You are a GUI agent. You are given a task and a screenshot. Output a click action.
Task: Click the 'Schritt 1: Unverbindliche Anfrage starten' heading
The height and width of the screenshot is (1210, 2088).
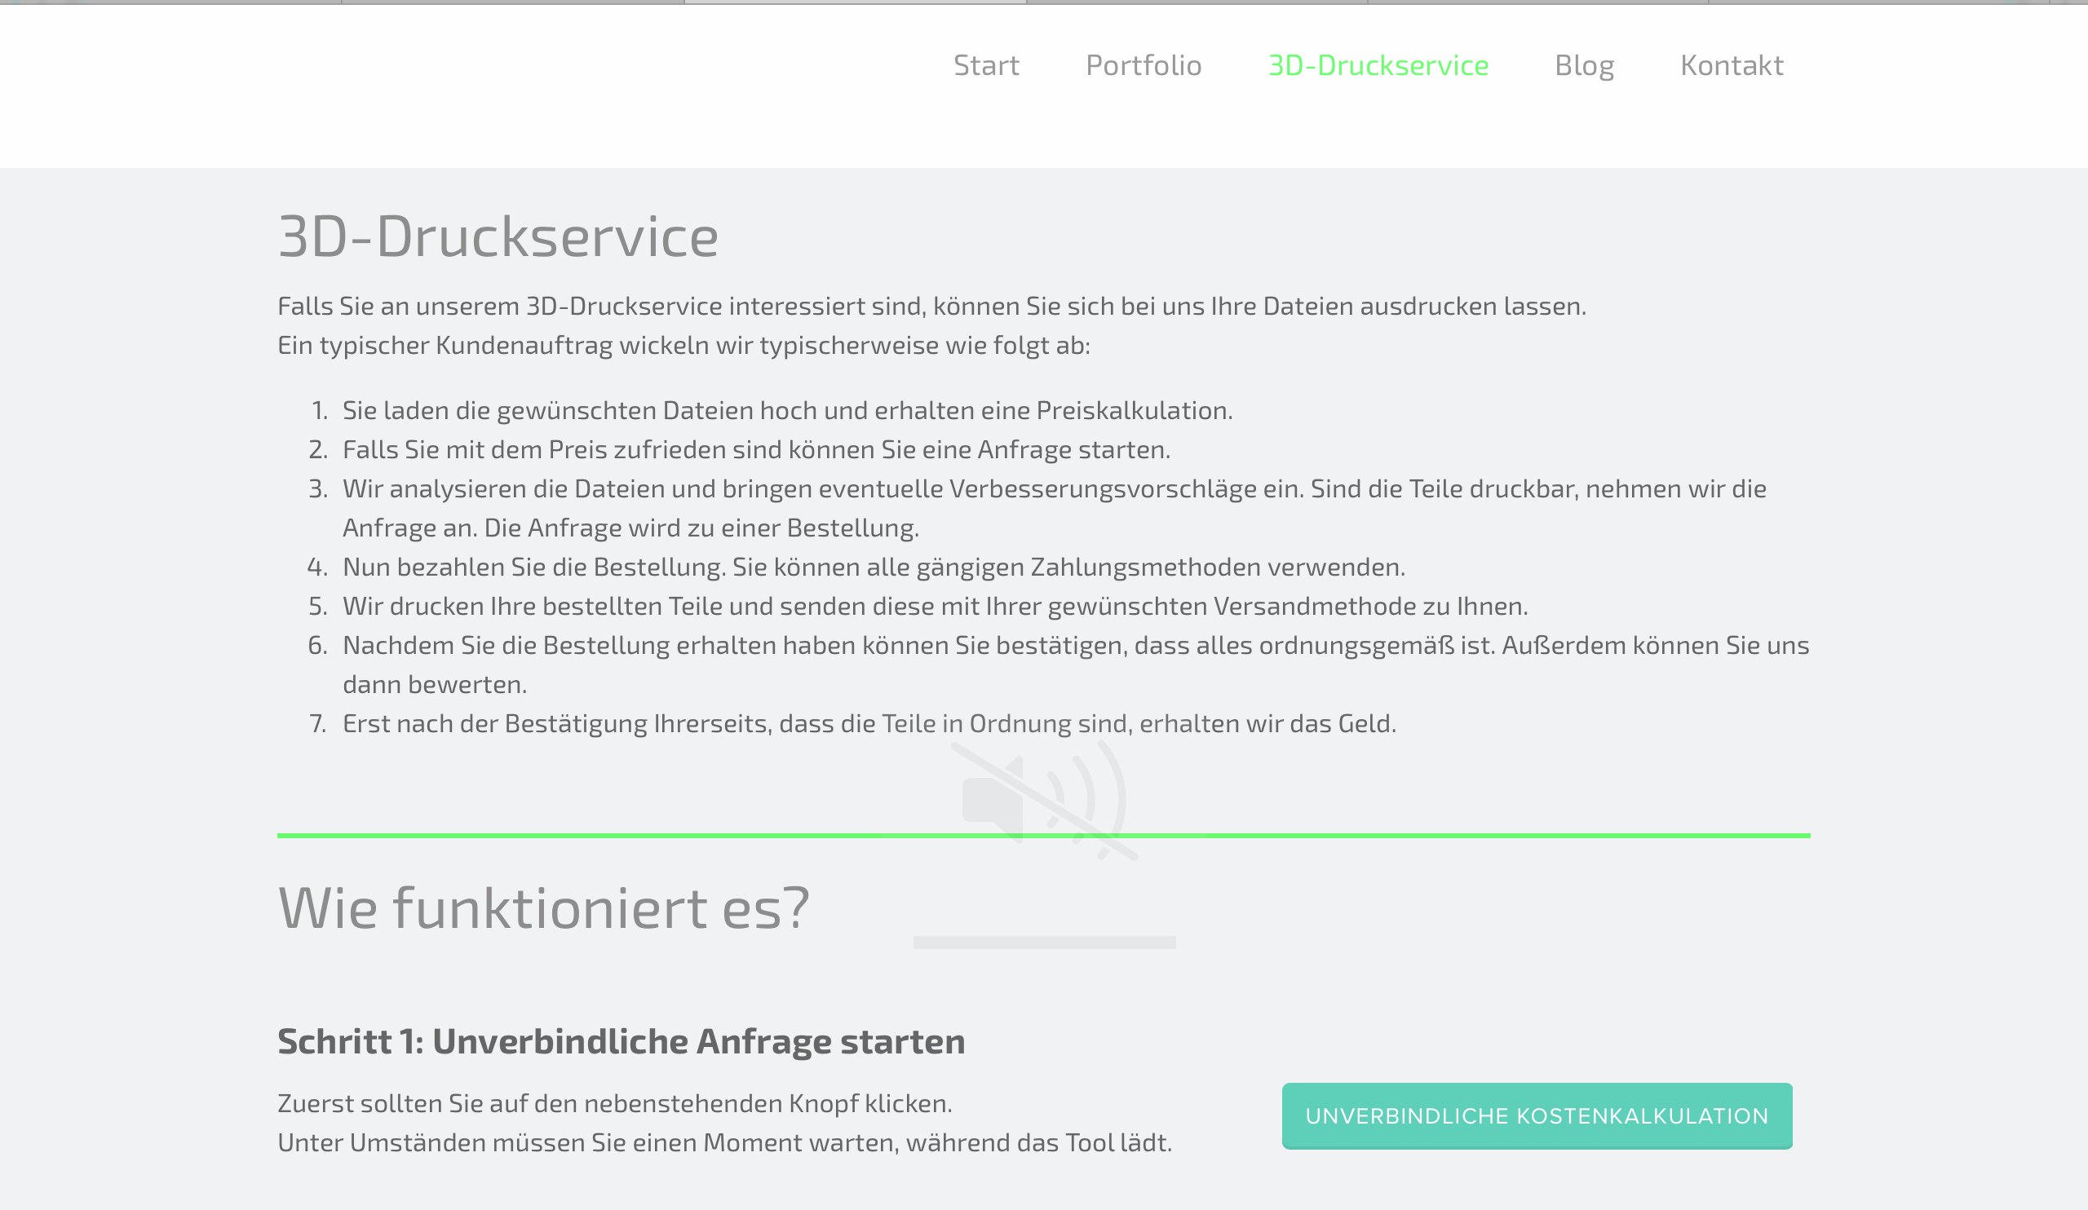pyautogui.click(x=621, y=1042)
